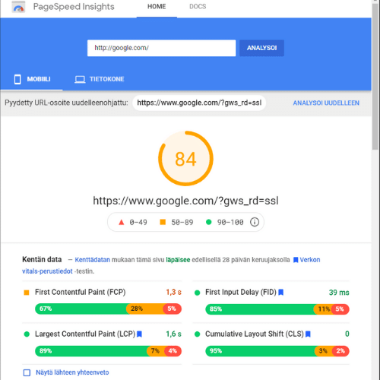Image resolution: width=380 pixels, height=380 pixels.
Task: Click the bookmark icon next to First Input Delay
Action: [x=280, y=293]
